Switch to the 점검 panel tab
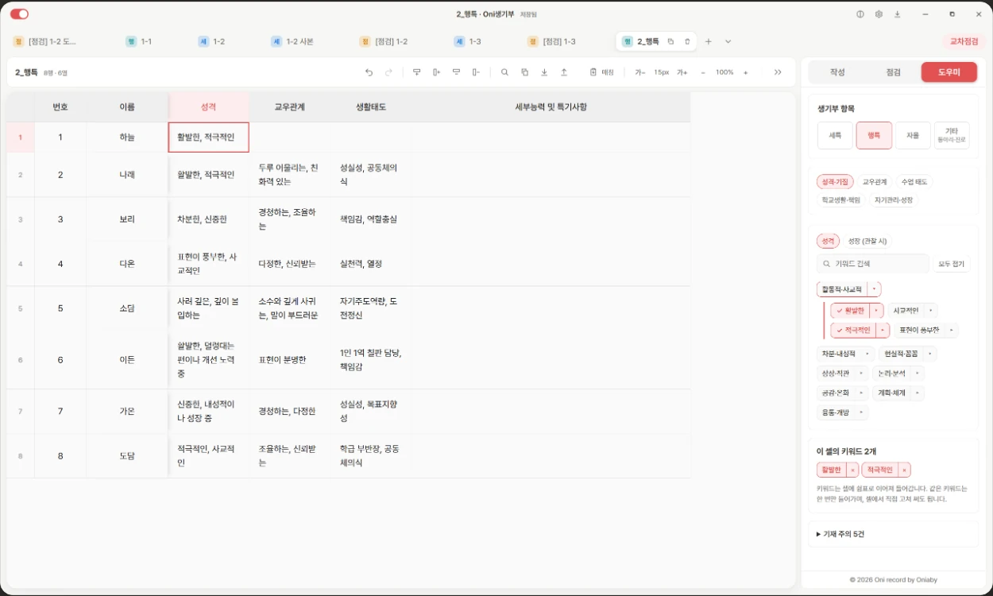The image size is (993, 596). [x=893, y=72]
